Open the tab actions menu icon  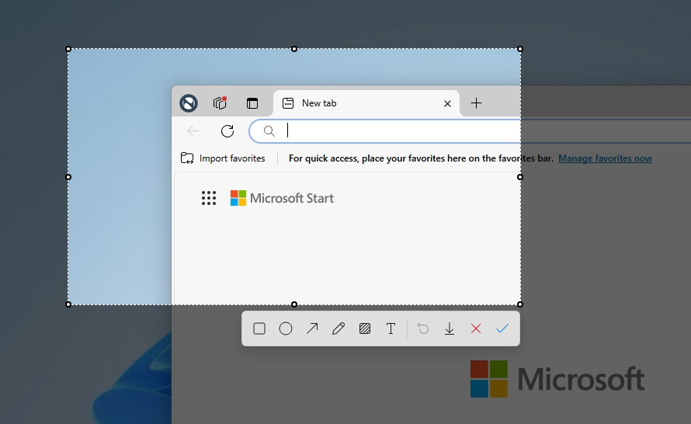pyautogui.click(x=252, y=103)
